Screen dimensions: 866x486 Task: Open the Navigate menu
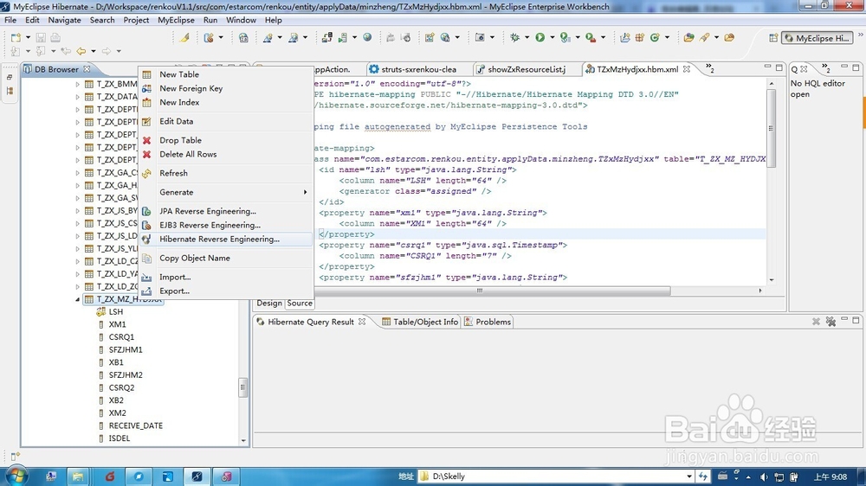64,20
